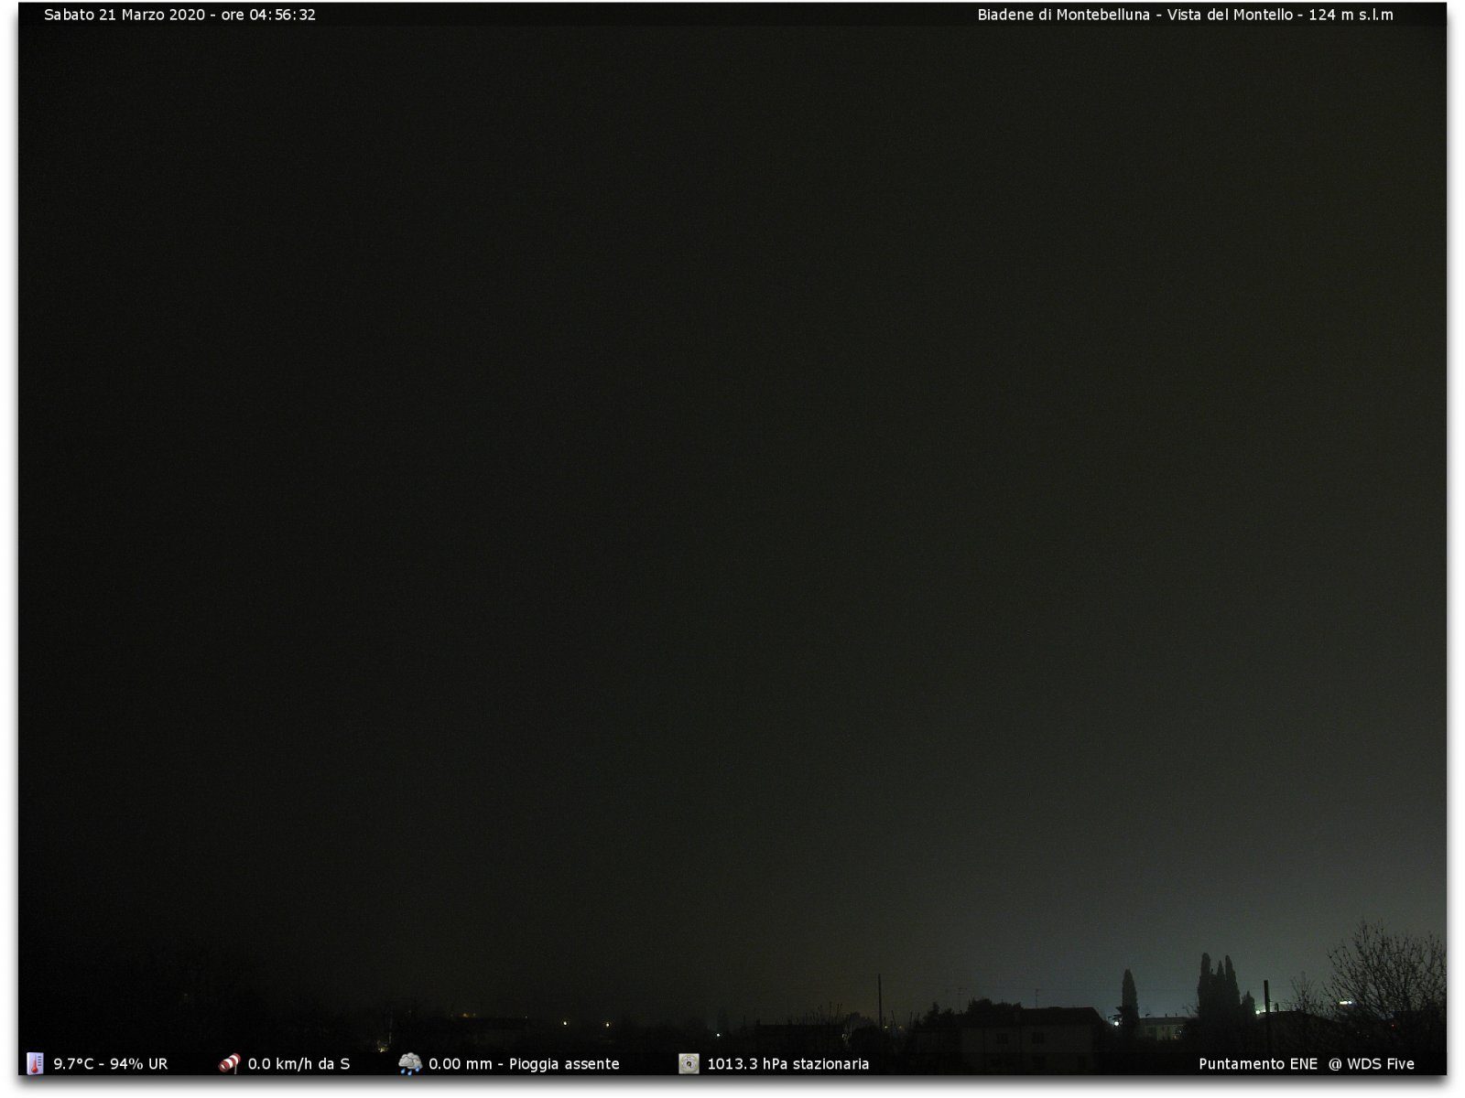Select the location title 'Biadene di Montebelluna'
The image size is (1465, 1098).
pyautogui.click(x=1063, y=15)
